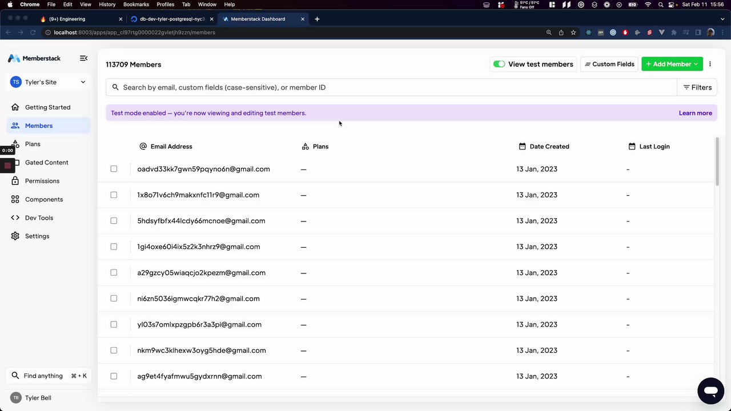
Task: Click the Permissions lock icon
Action: 15,181
